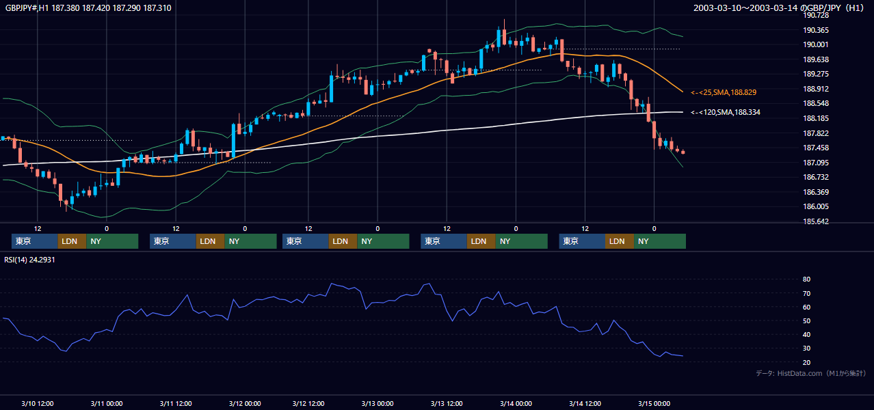Click price axis label 189.638

coord(816,59)
